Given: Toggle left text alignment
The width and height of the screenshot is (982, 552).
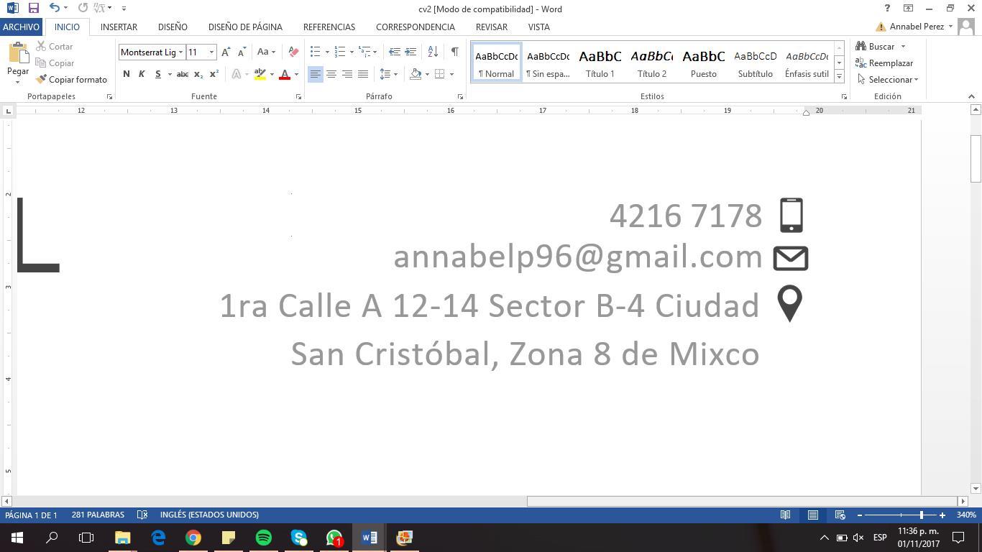Looking at the screenshot, I should [316, 74].
